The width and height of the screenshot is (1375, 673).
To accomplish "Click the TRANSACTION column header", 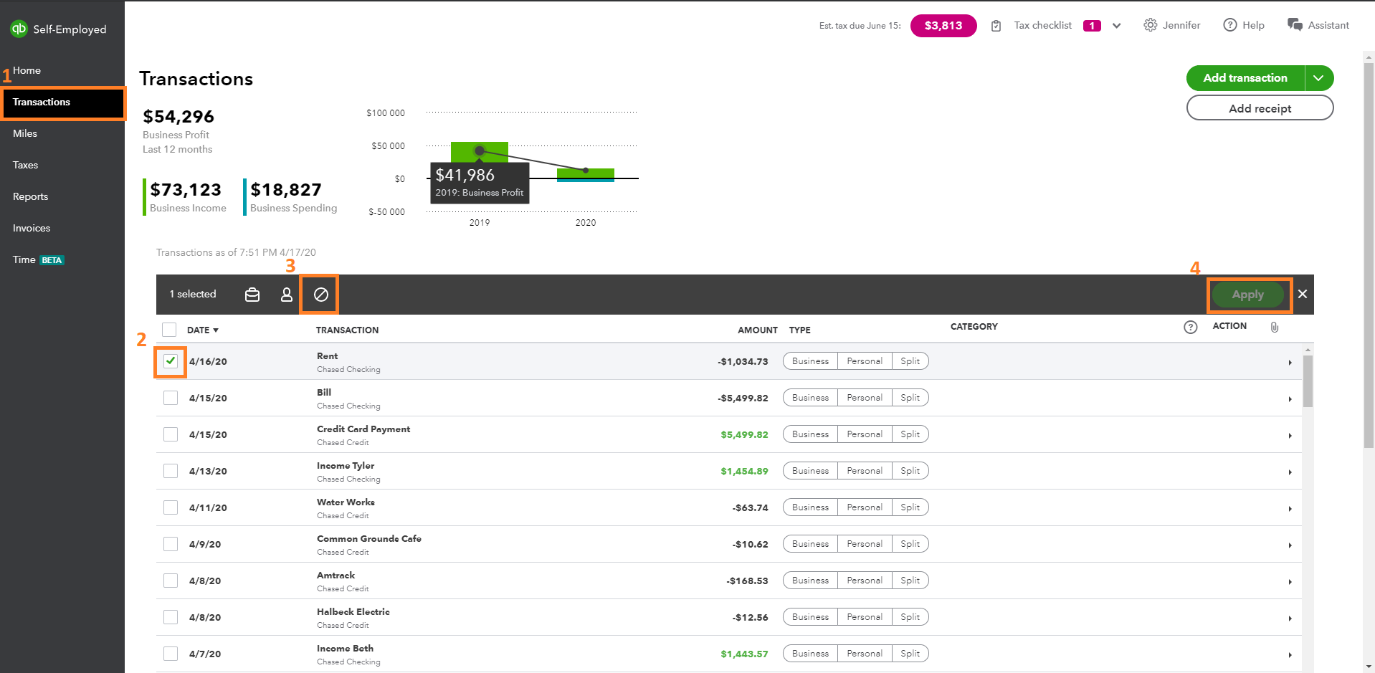I will 347,330.
